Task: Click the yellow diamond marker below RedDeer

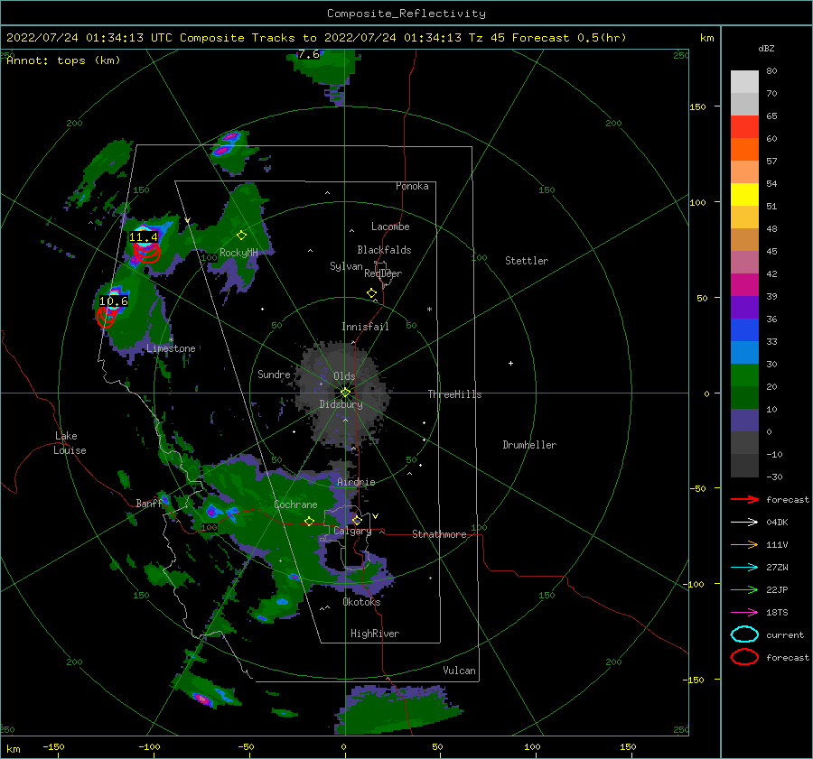Action: [x=372, y=293]
